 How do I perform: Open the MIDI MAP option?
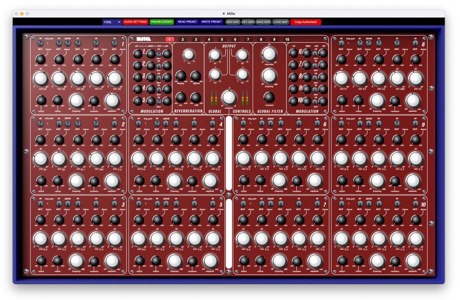pyautogui.click(x=233, y=22)
